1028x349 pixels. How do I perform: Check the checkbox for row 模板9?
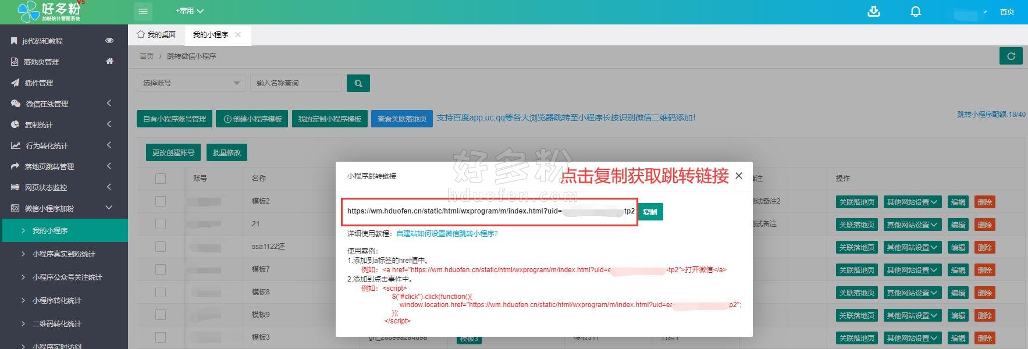[x=161, y=315]
